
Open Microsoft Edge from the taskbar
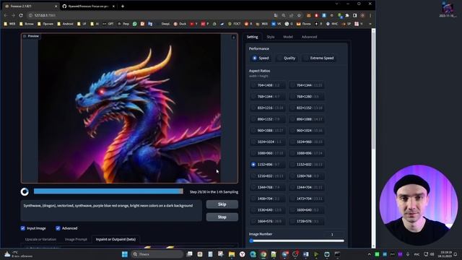point(253,254)
